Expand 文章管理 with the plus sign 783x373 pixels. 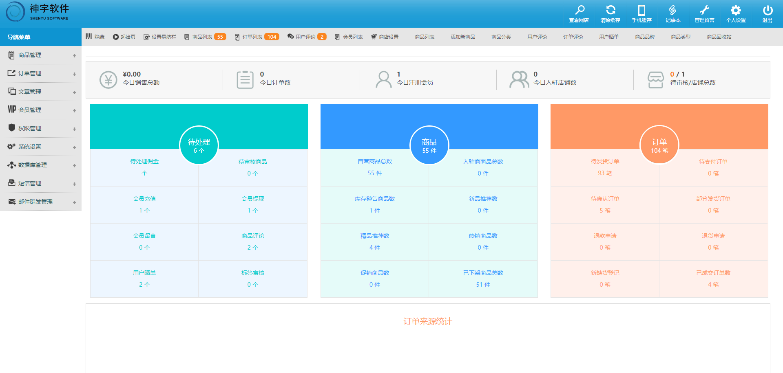pos(75,92)
